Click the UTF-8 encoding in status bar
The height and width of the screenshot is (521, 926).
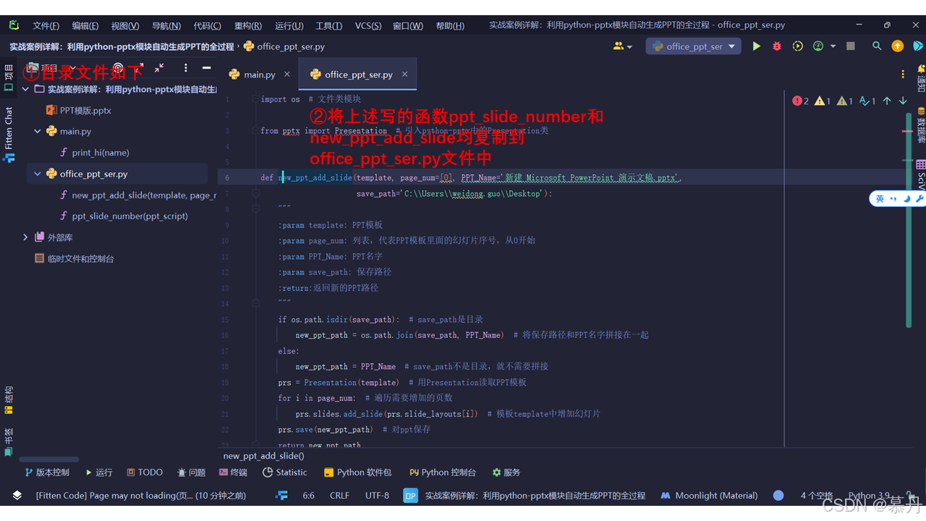click(x=377, y=496)
